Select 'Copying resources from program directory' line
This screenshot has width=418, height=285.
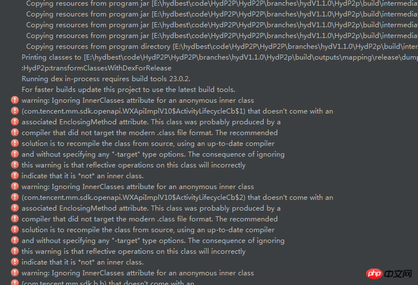coord(222,47)
